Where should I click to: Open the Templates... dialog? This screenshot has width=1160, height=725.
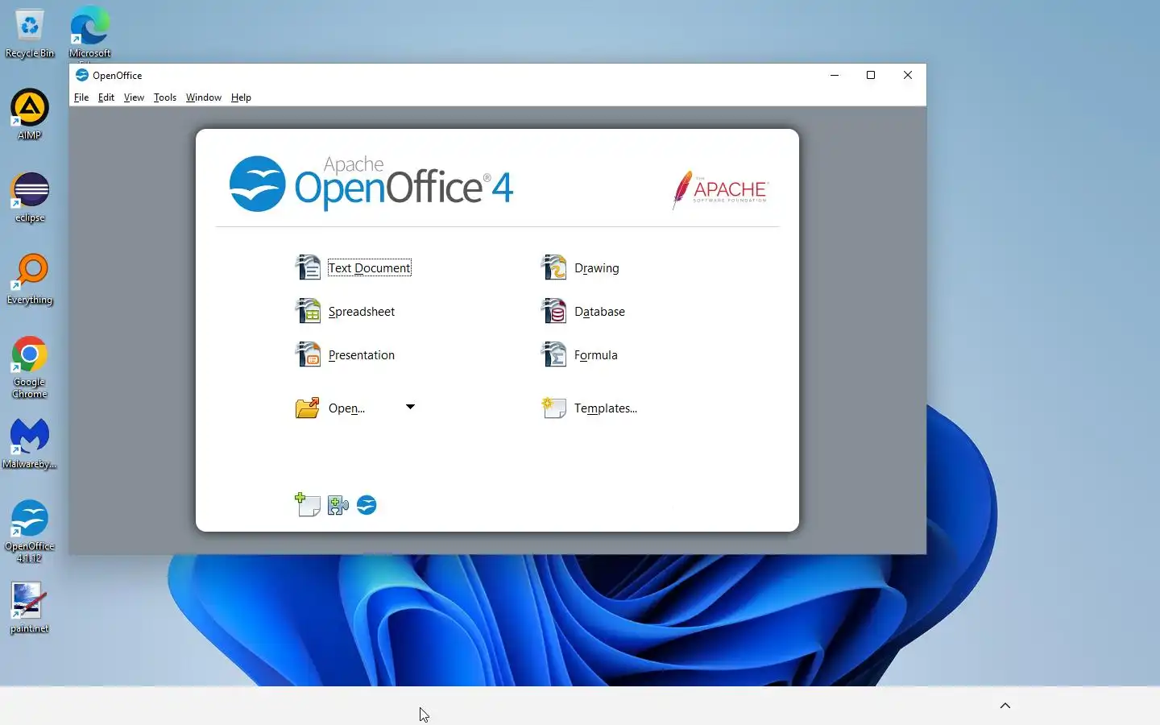tap(605, 408)
